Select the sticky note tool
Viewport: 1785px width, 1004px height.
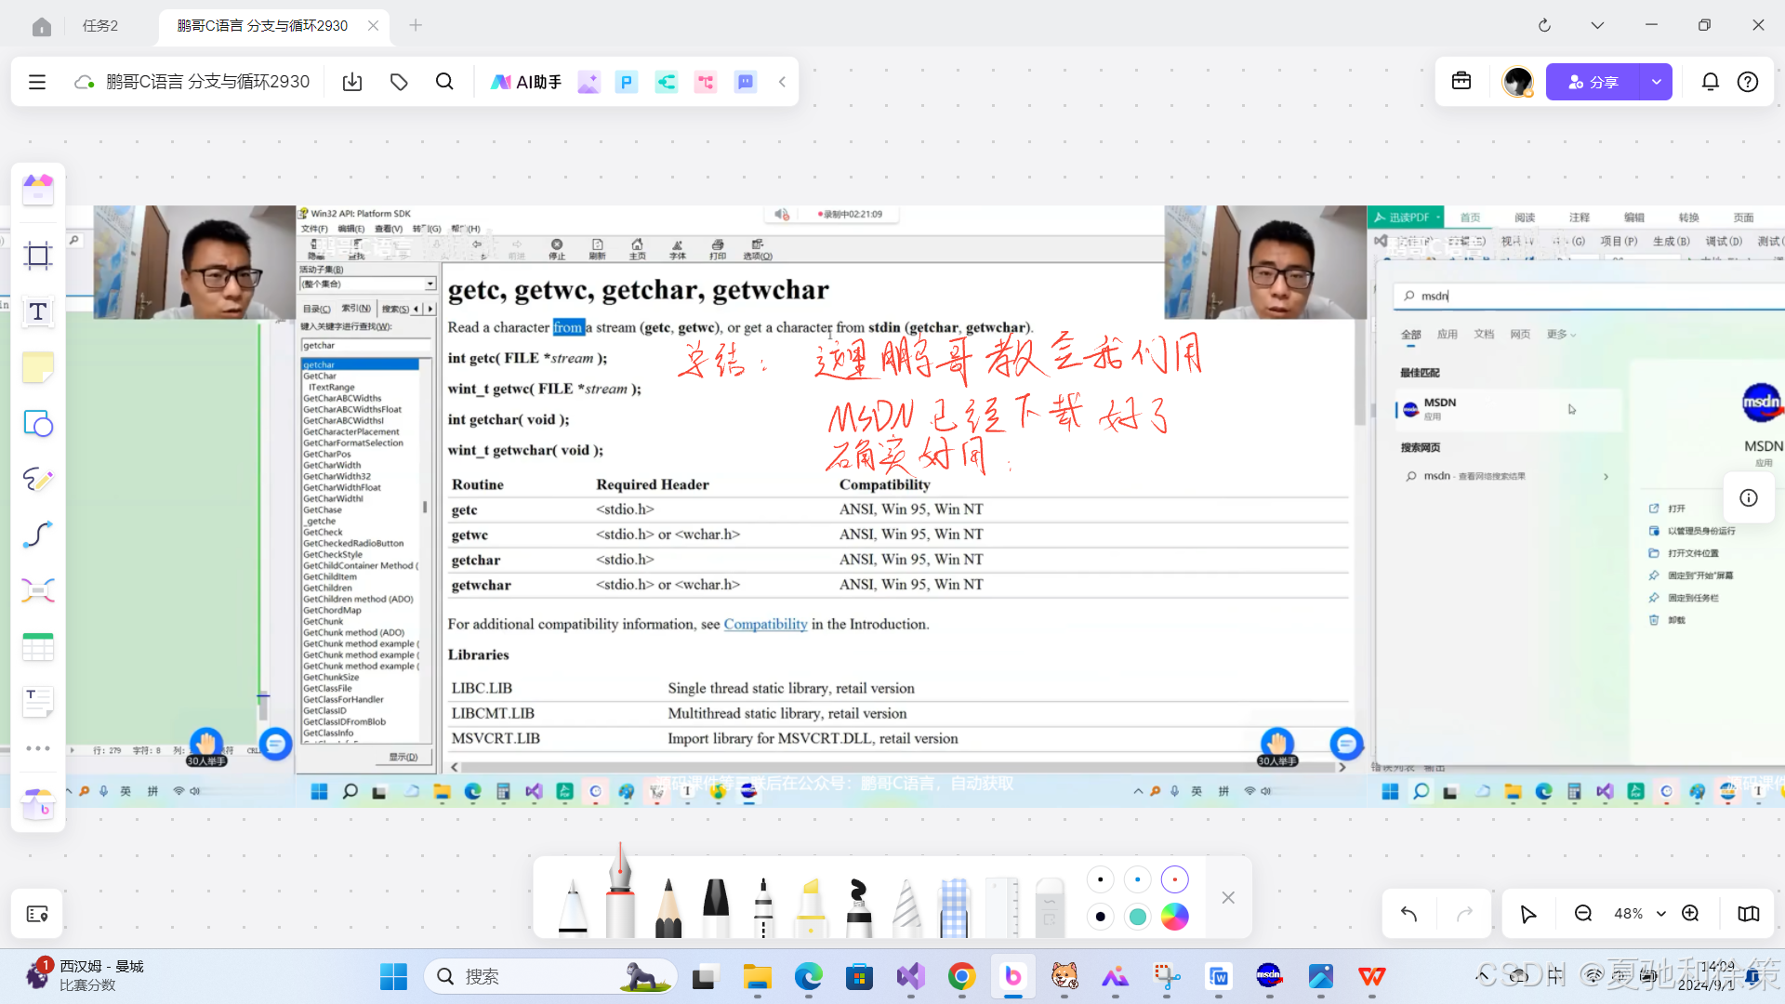pos(38,368)
